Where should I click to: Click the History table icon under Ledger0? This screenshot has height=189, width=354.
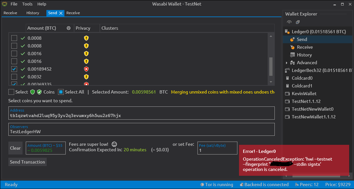292,55
